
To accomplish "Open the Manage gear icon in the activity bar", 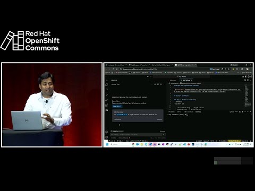I will click(x=107, y=137).
